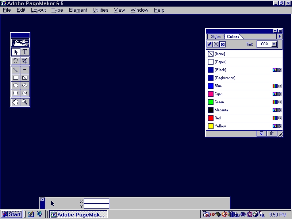The width and height of the screenshot is (292, 219).
Task: Click the Windows Start button
Action: 11,214
